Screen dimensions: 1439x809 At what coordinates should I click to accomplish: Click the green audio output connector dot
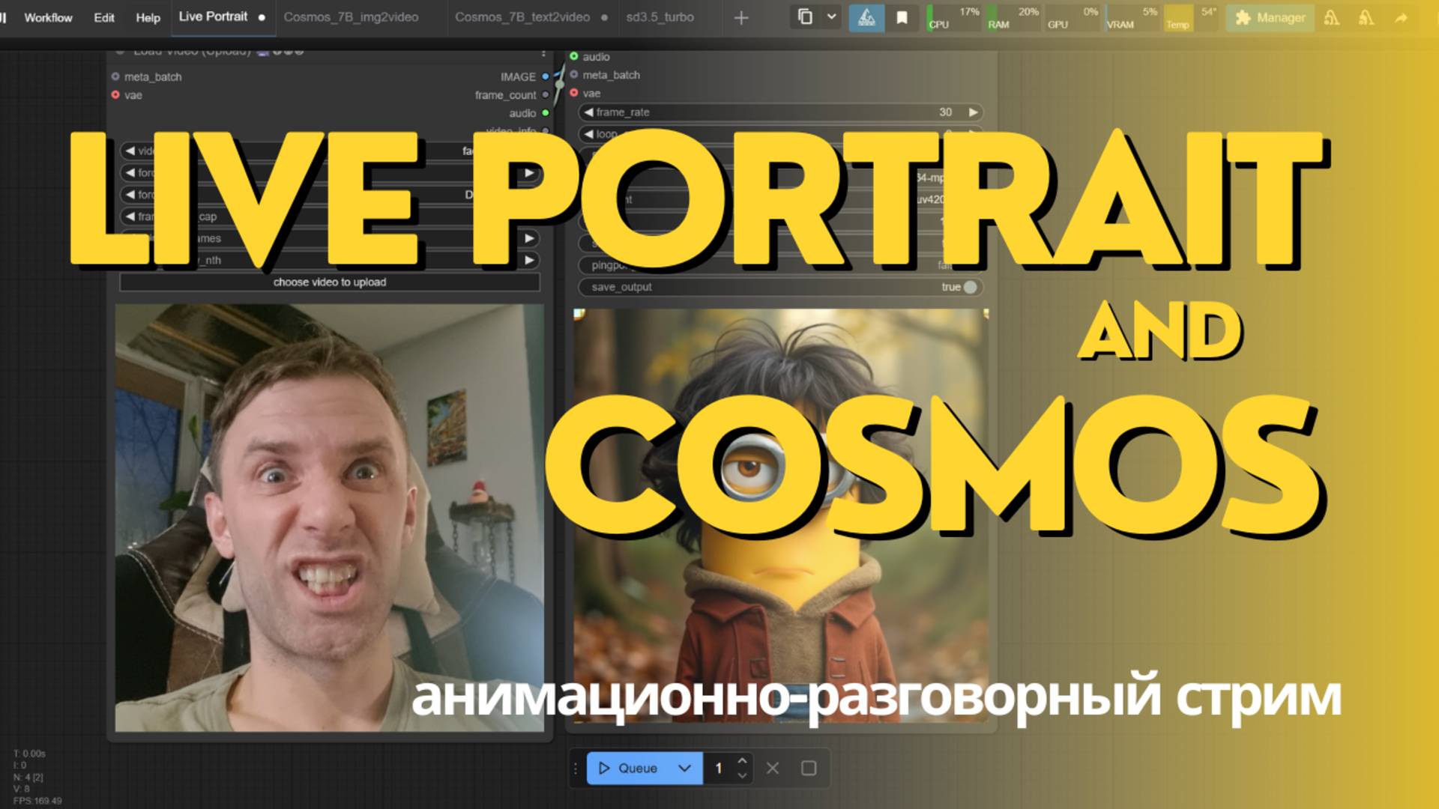pyautogui.click(x=546, y=113)
